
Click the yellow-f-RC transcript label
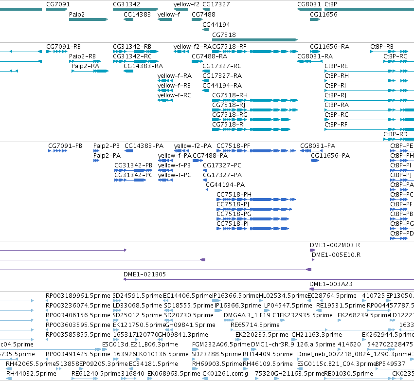pyautogui.click(x=174, y=95)
